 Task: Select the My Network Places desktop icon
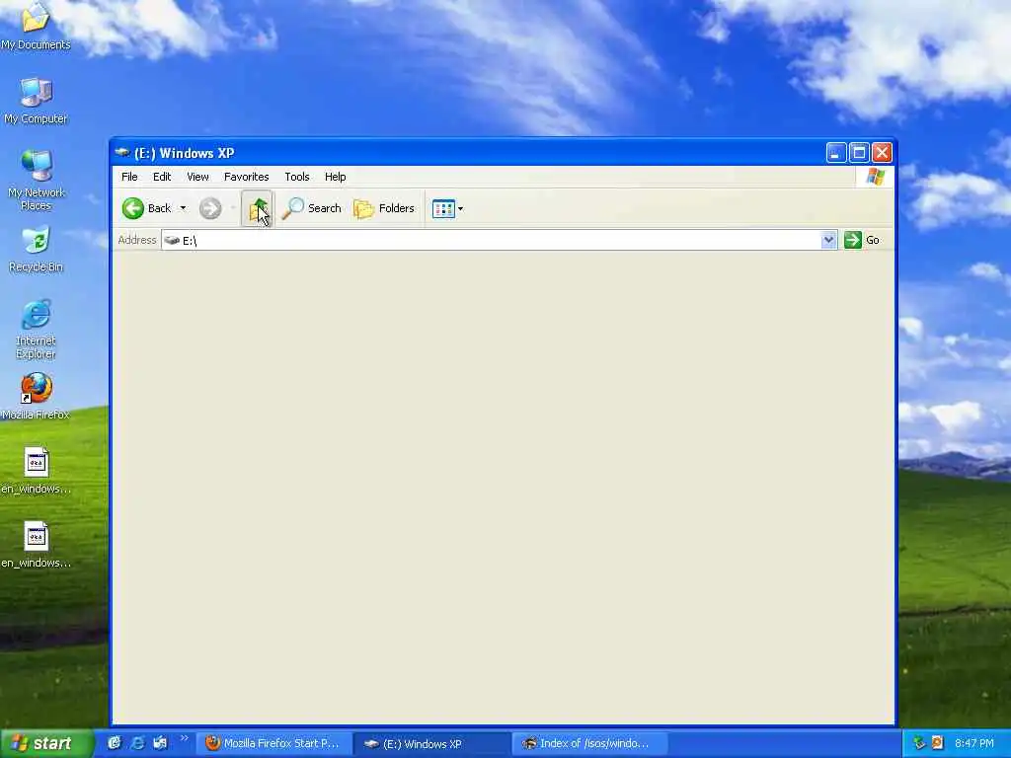[37, 181]
